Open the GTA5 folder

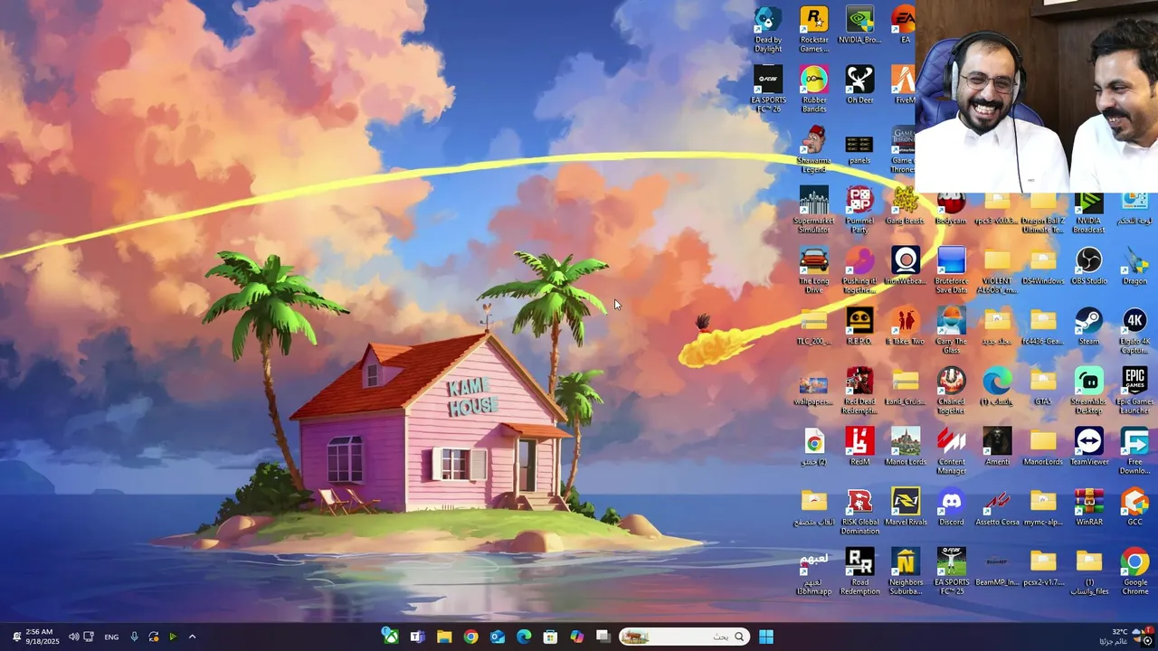point(1042,387)
